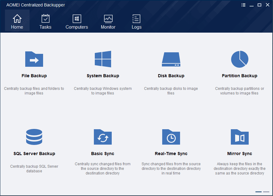Screen dimensions: 273x196
Task: Start a Disk Backup
Action: tap(171, 59)
